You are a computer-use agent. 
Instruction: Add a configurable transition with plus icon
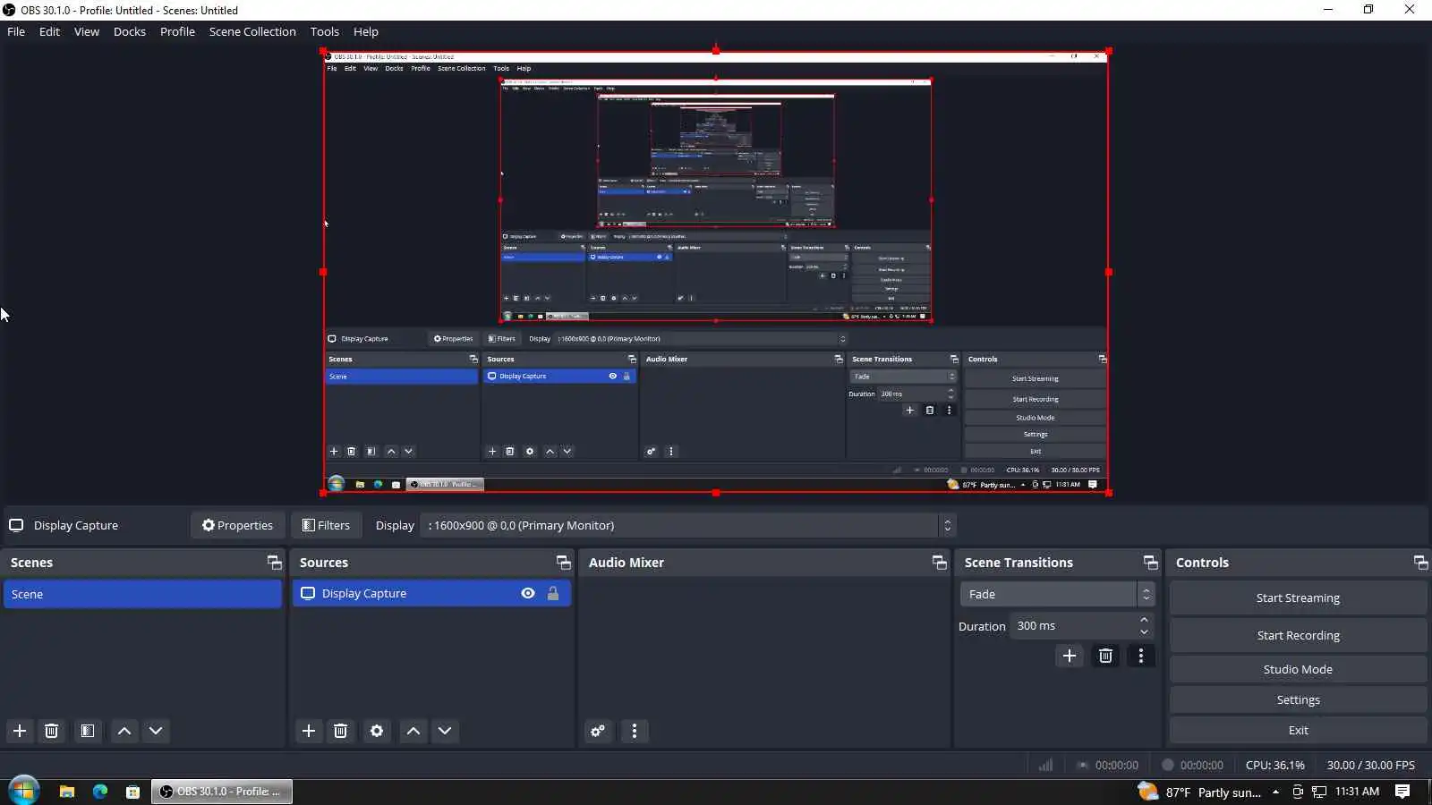(1070, 656)
